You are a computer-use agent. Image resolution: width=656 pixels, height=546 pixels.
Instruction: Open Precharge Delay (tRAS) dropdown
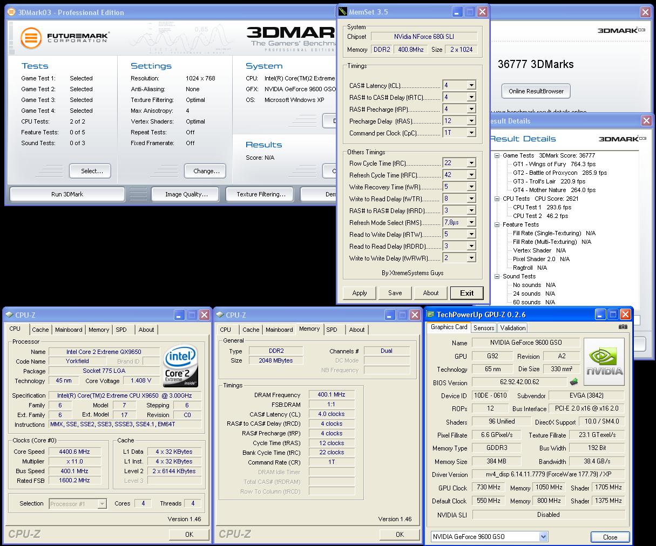pos(471,121)
